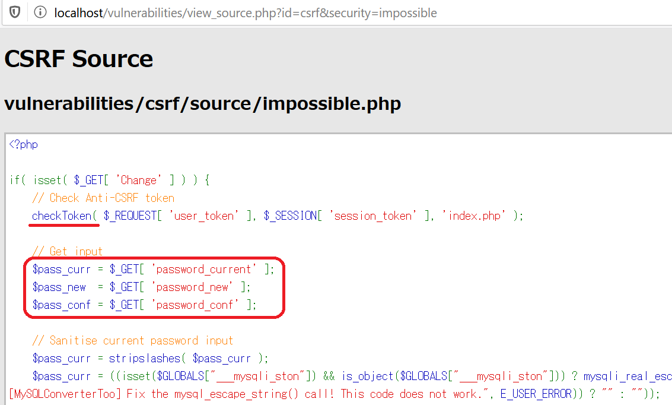
Task: Click the "$pass_conf = $_GET[ 'password_conf' ];" line
Action: [145, 305]
